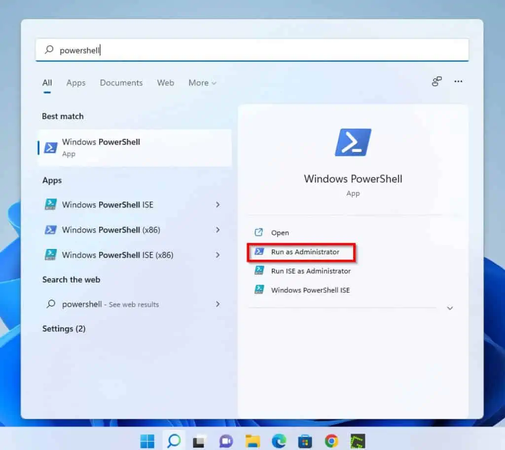Choose Open in the preview pane
The image size is (505, 450).
click(x=280, y=233)
